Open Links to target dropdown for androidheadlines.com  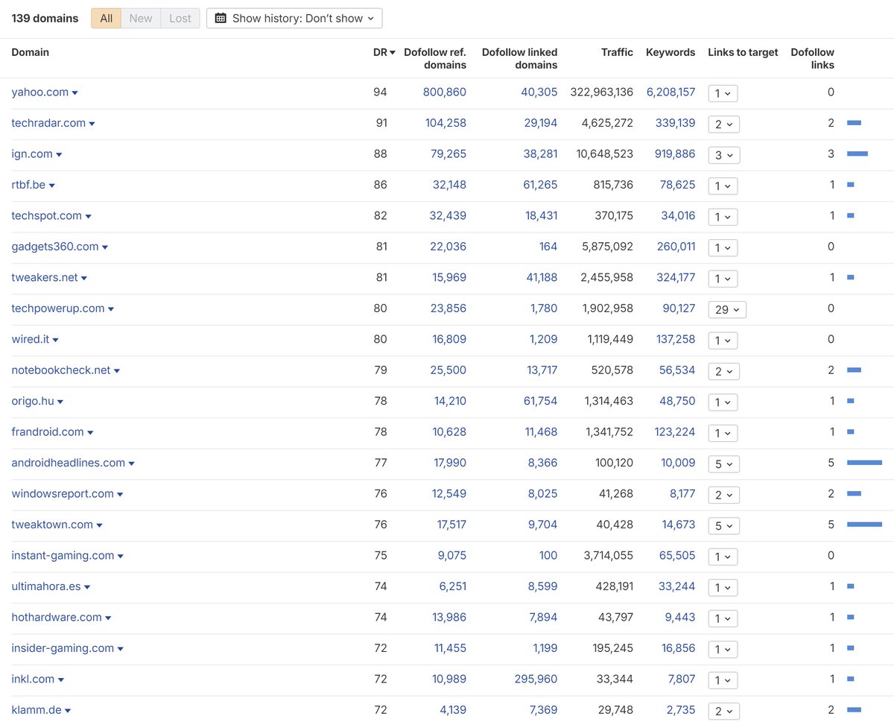coord(723,463)
